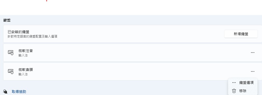This screenshot has width=262, height=95.
Task: Click the ellipsis icon beside 鍵盤選項
Action: pos(234,83)
